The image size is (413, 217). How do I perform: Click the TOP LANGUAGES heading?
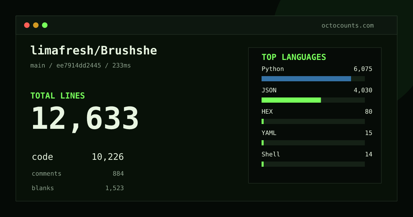click(294, 57)
